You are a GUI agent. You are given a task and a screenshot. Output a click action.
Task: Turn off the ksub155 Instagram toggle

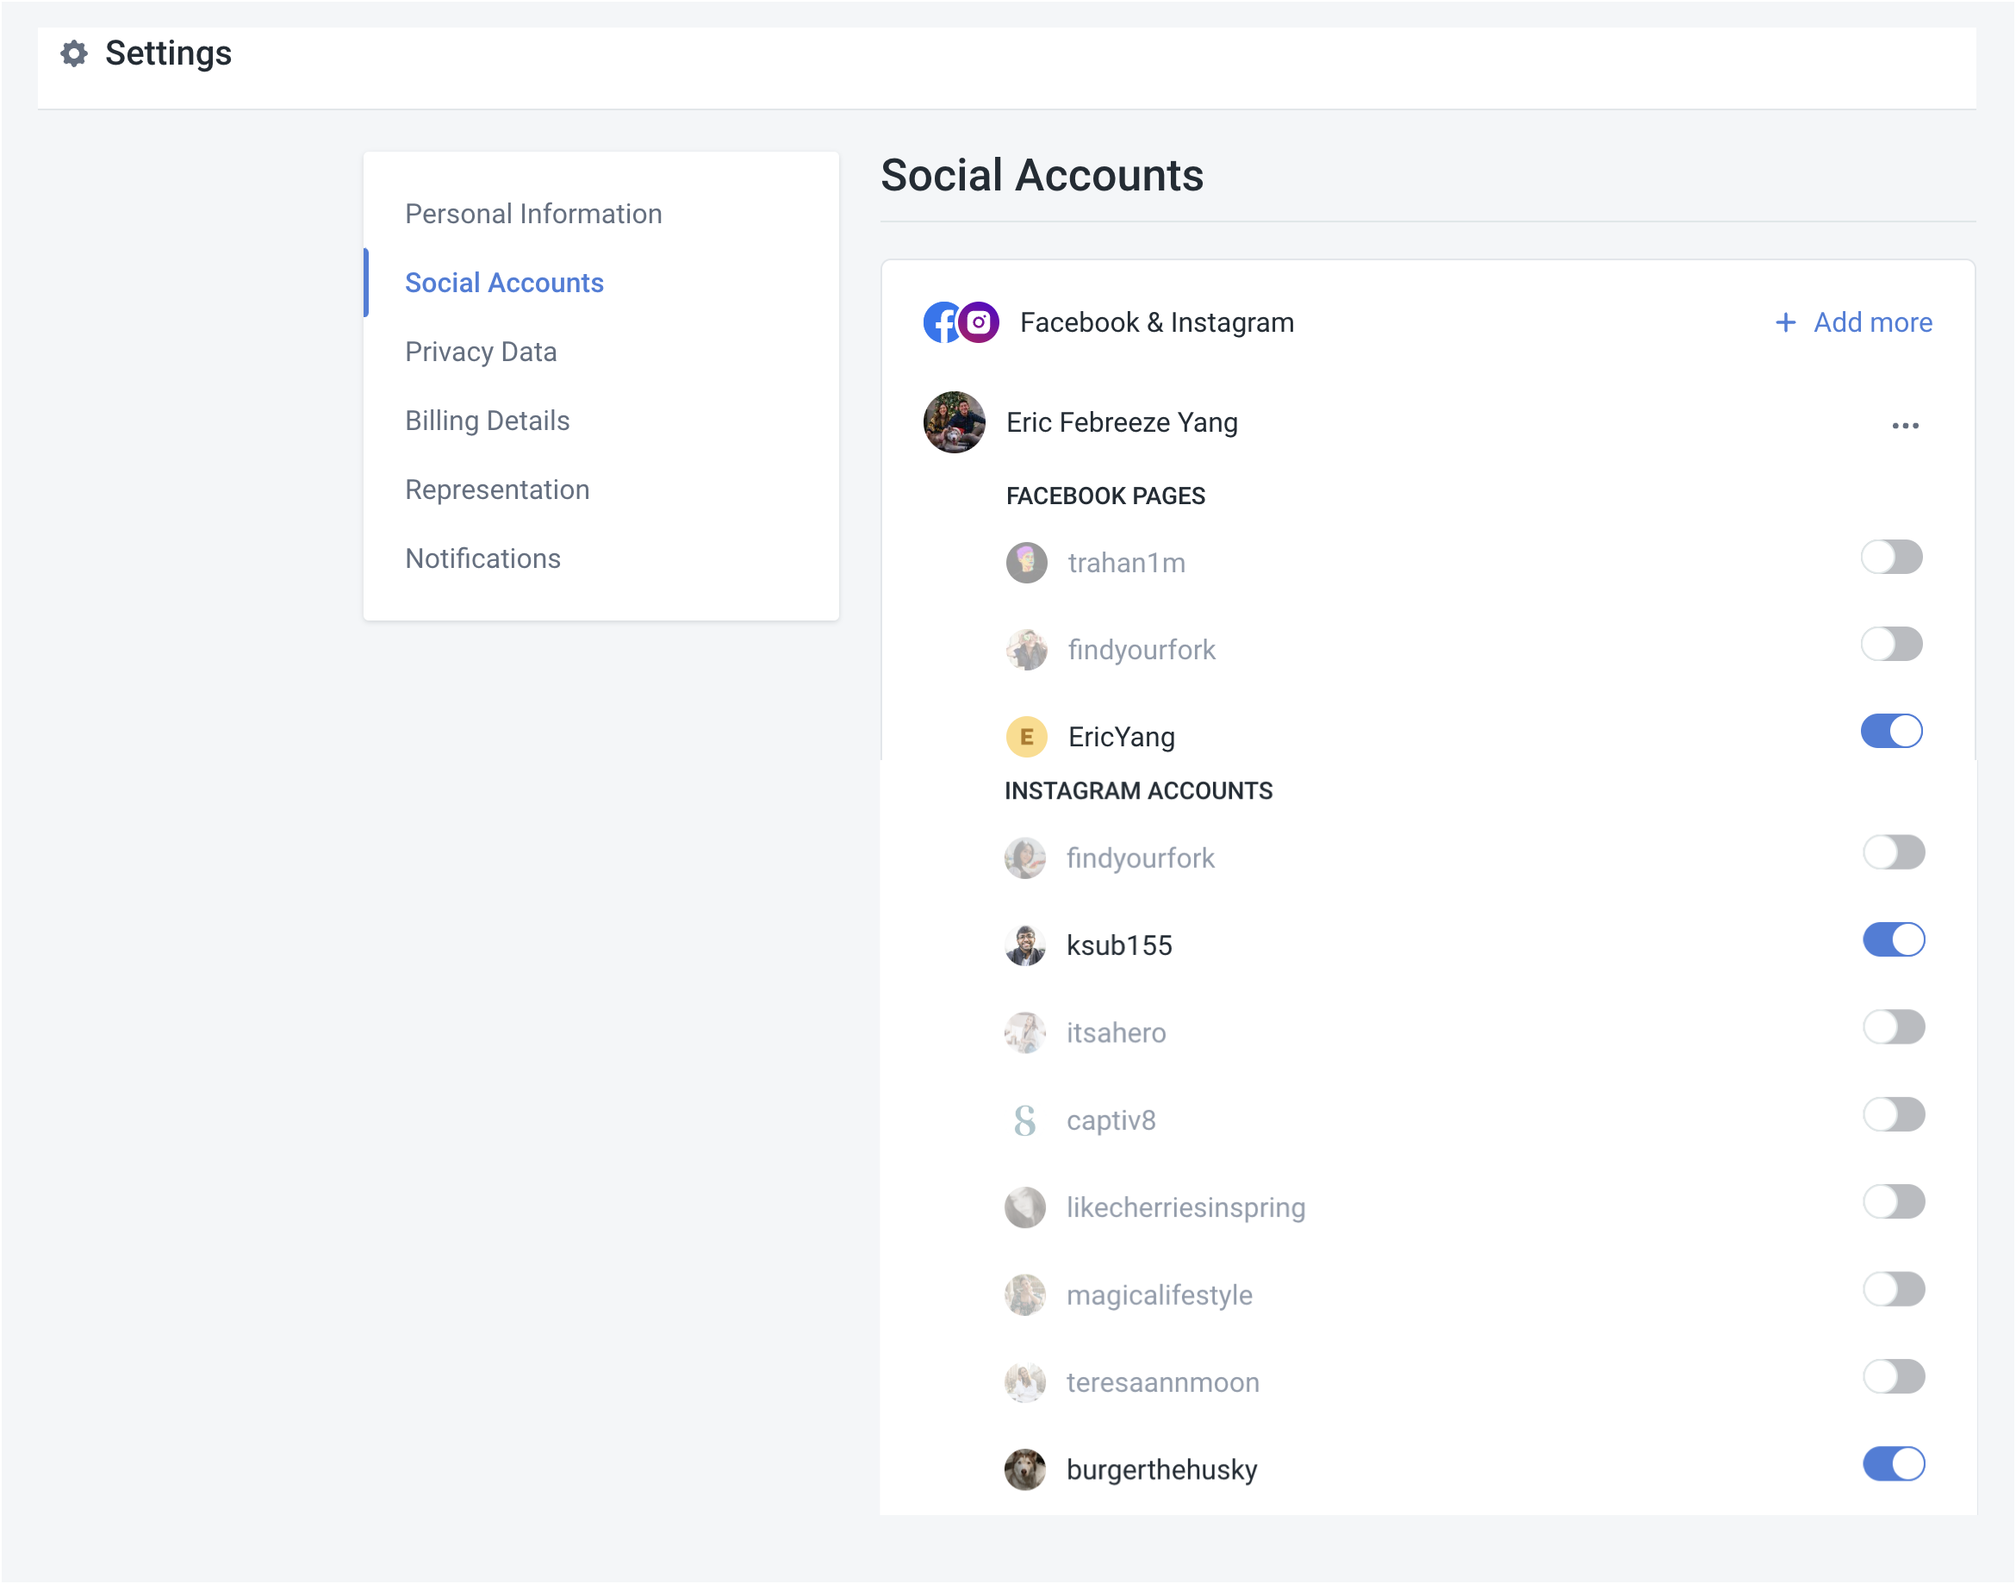[1895, 939]
